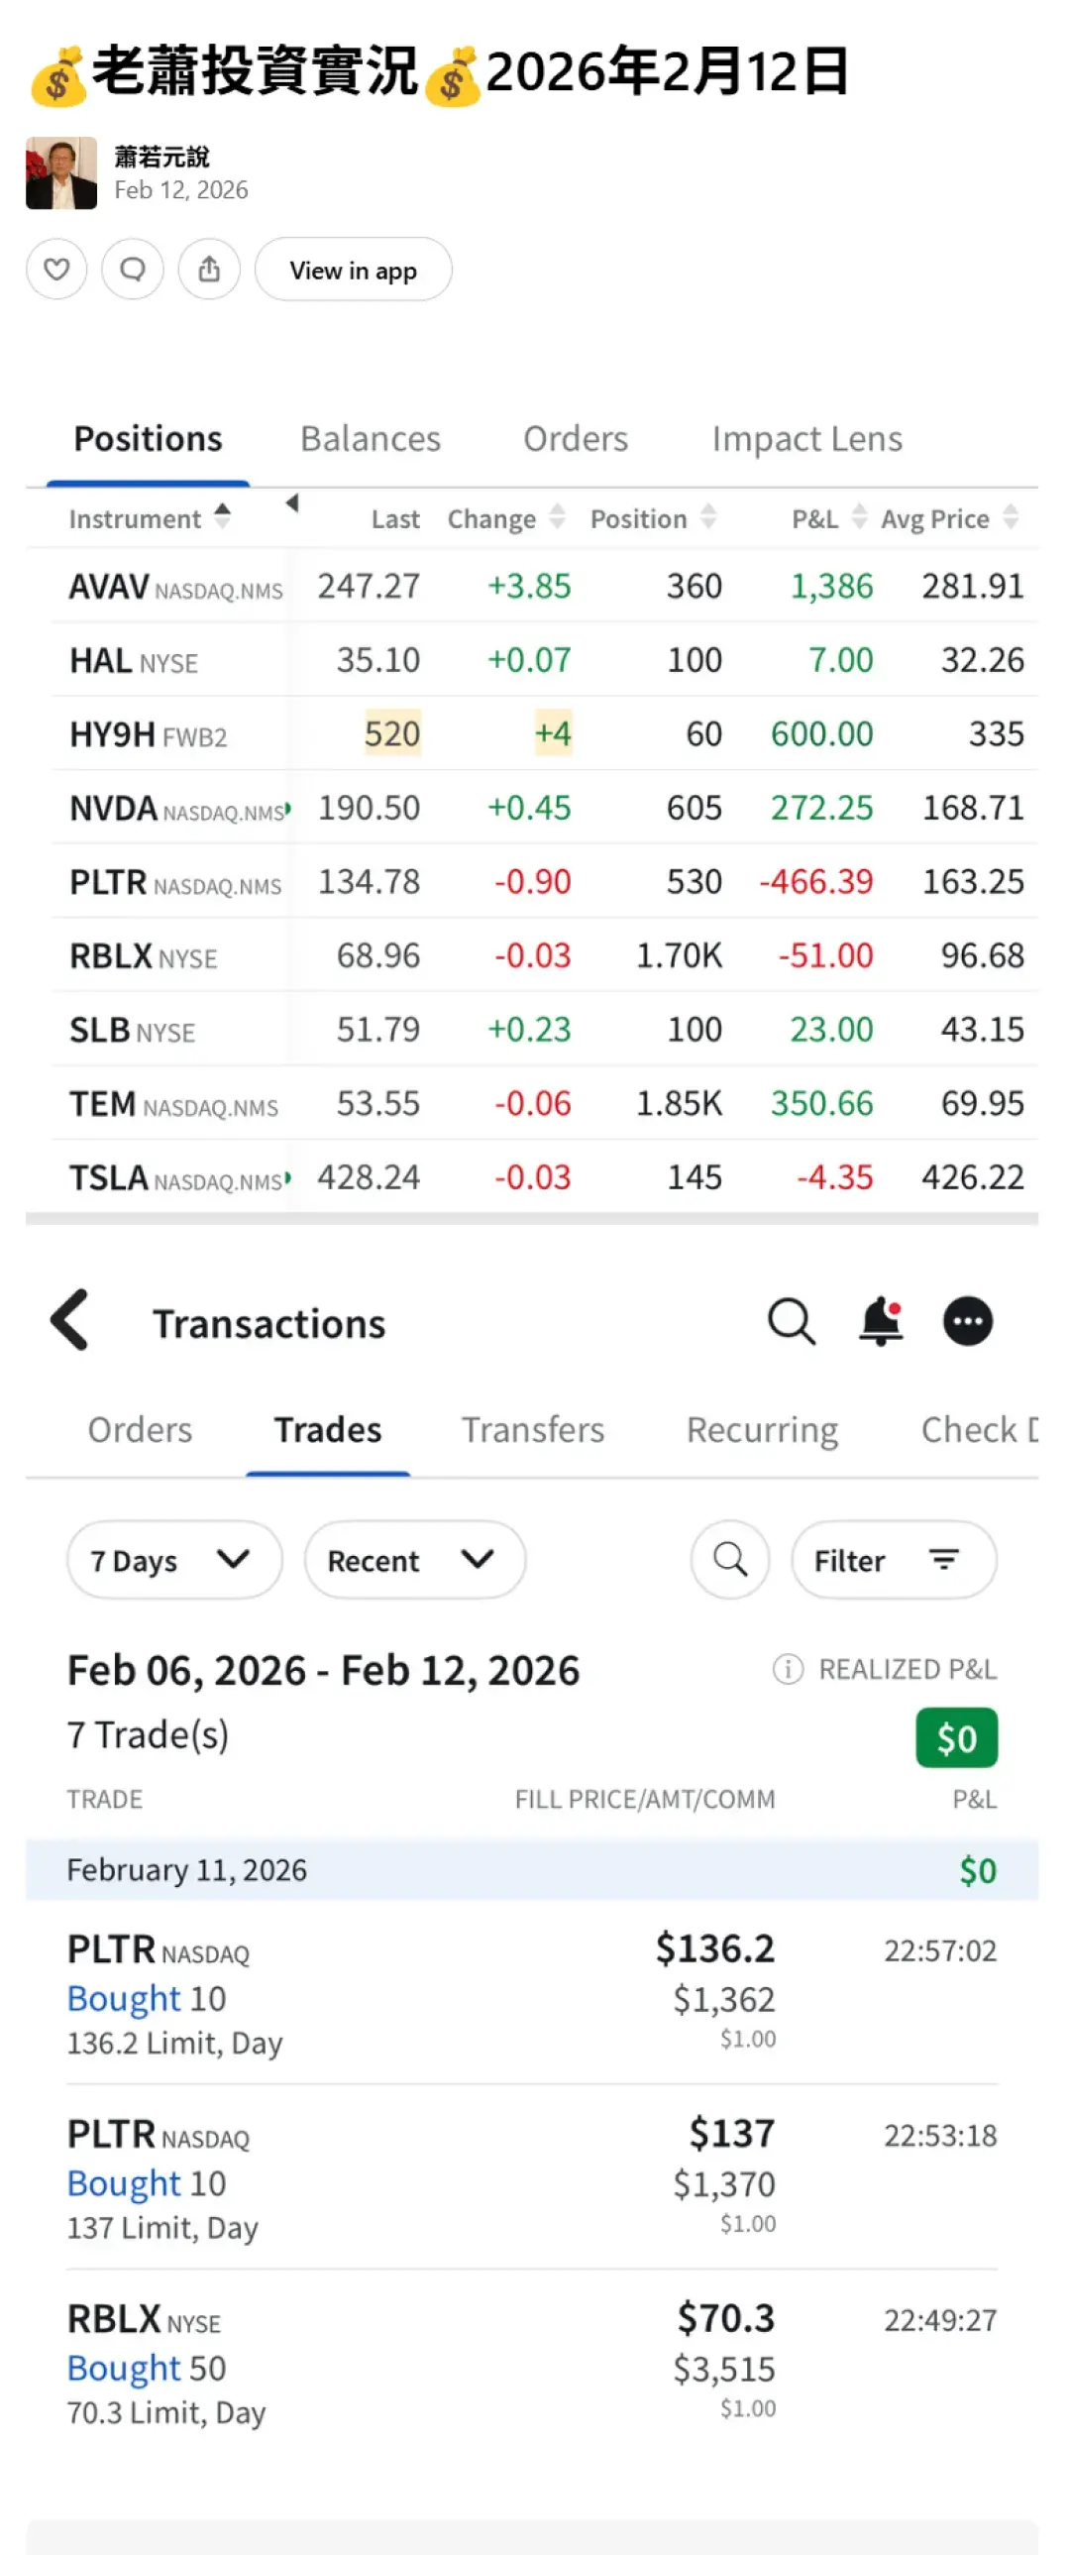Sort positions by P&L column
The image size is (1070, 2555).
(828, 517)
